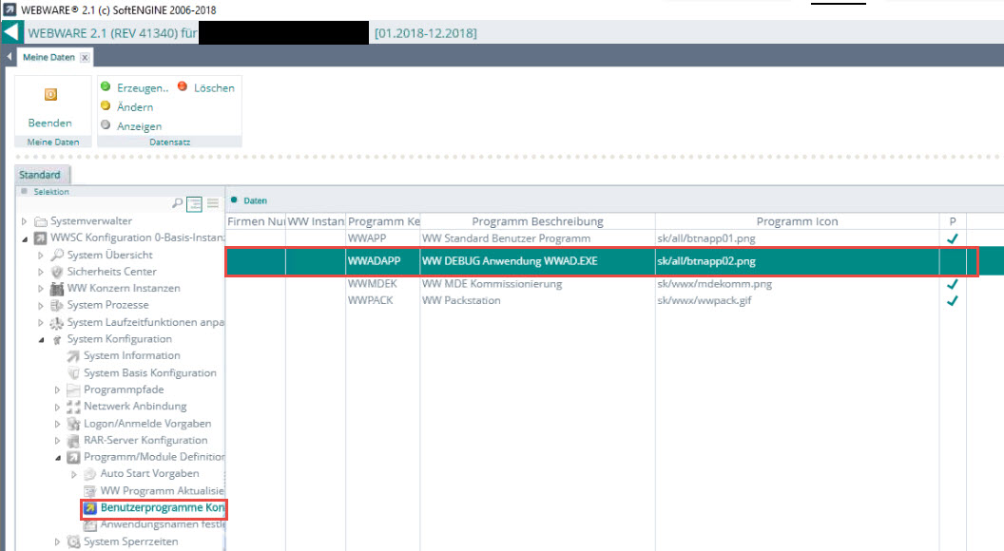The height and width of the screenshot is (551, 1004).
Task: Toggle the P checkmark for WWPACK row
Action: [x=952, y=301]
